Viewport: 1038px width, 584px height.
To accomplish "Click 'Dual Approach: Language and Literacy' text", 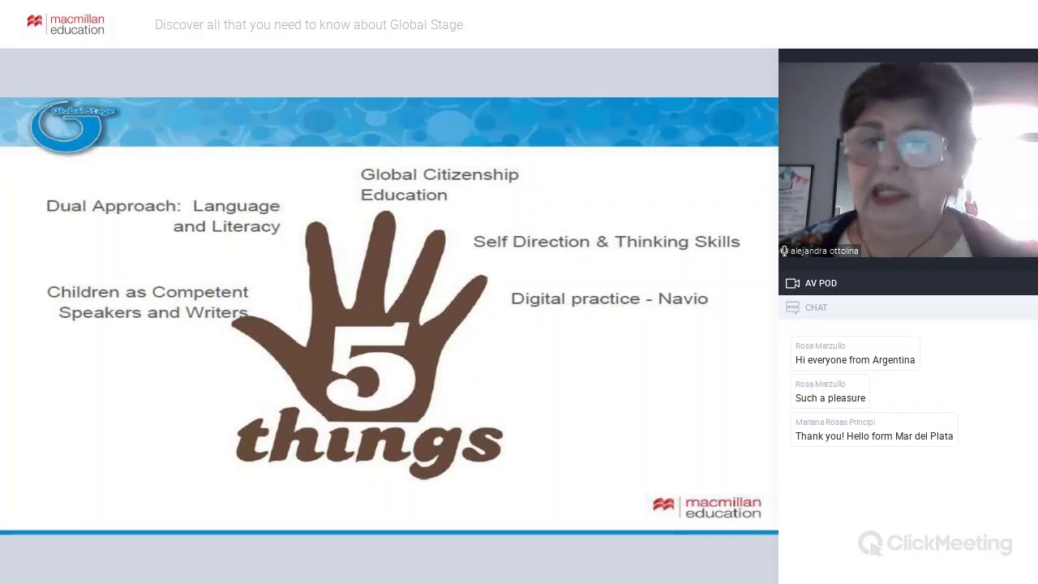I will [163, 216].
